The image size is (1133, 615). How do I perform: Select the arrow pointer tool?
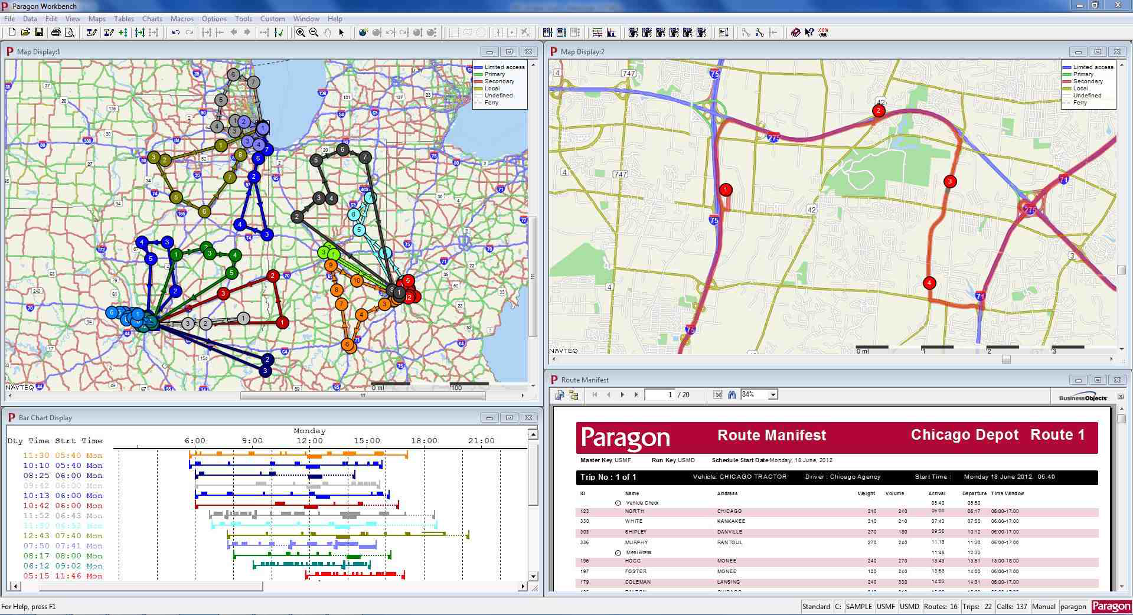(341, 32)
